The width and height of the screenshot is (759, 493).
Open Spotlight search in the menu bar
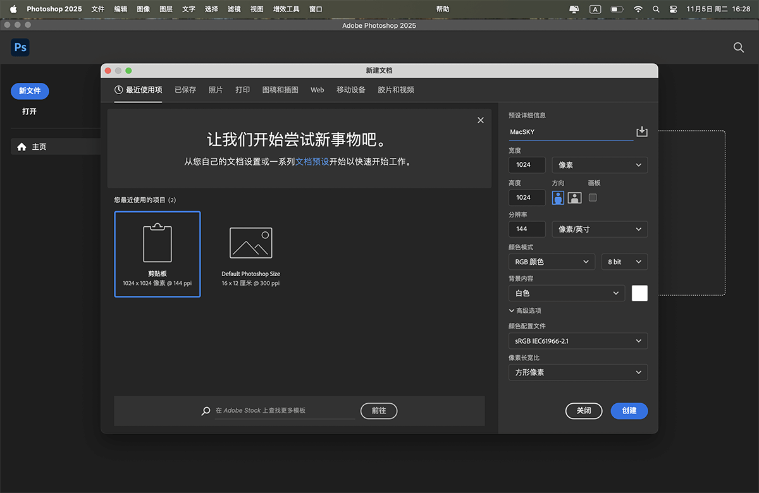pyautogui.click(x=656, y=9)
